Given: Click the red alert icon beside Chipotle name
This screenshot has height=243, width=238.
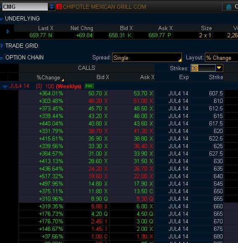Looking at the screenshot, I should (x=59, y=7).
